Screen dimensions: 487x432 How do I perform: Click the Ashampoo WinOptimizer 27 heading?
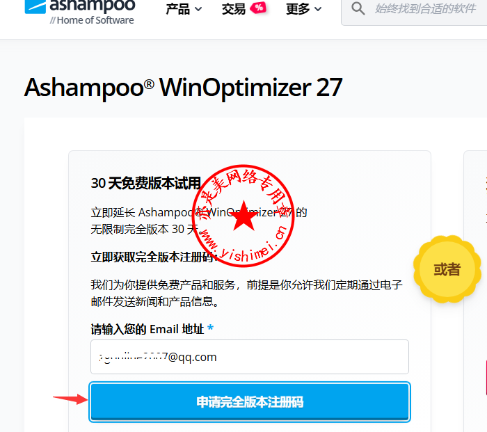click(183, 88)
